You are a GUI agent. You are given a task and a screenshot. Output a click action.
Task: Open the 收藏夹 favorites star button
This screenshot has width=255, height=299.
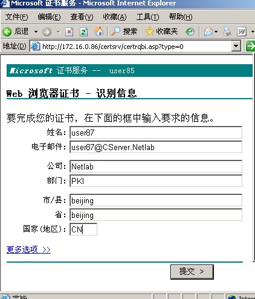pos(161,31)
